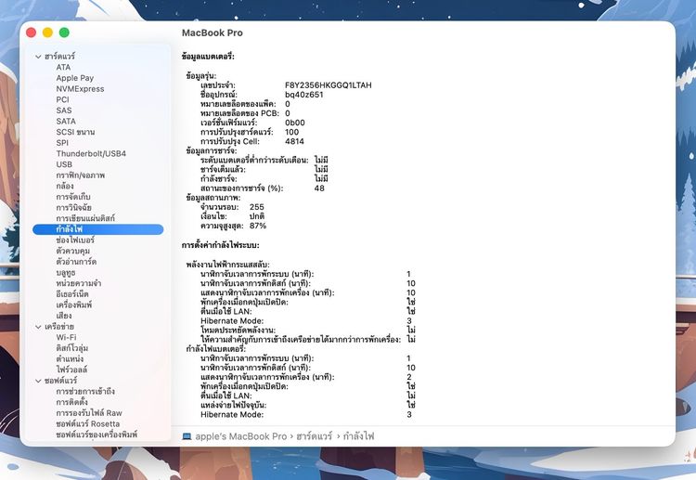Click the yellow minimize window button
Image resolution: width=696 pixels, height=480 pixels.
(x=47, y=32)
